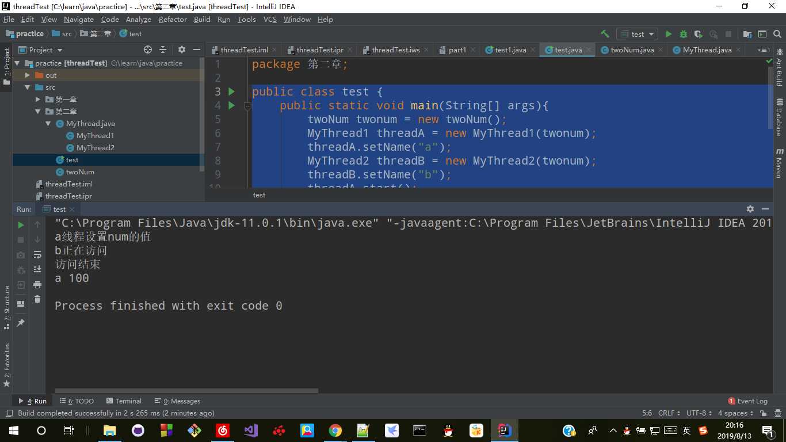Close the MyThread.java tab
The width and height of the screenshot is (786, 442).
738,50
